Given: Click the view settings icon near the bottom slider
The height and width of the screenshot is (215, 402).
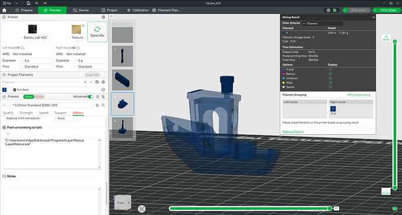Looking at the screenshot, I should coord(142,209).
